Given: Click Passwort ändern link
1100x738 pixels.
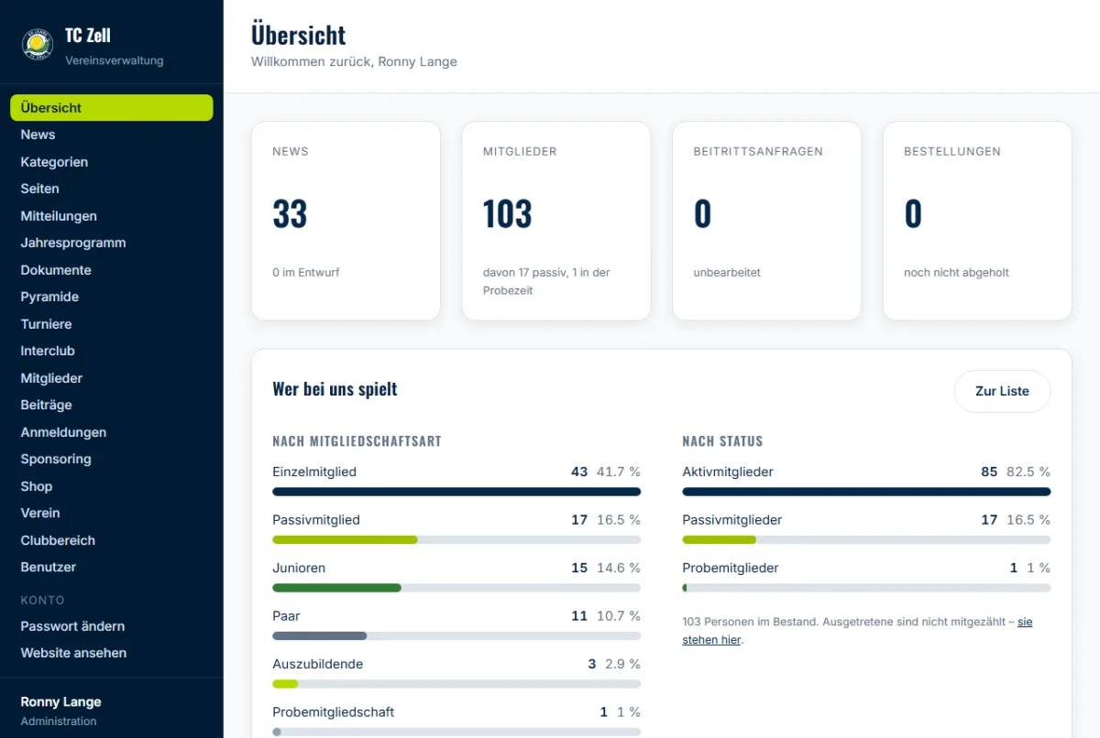Looking at the screenshot, I should [111, 626].
